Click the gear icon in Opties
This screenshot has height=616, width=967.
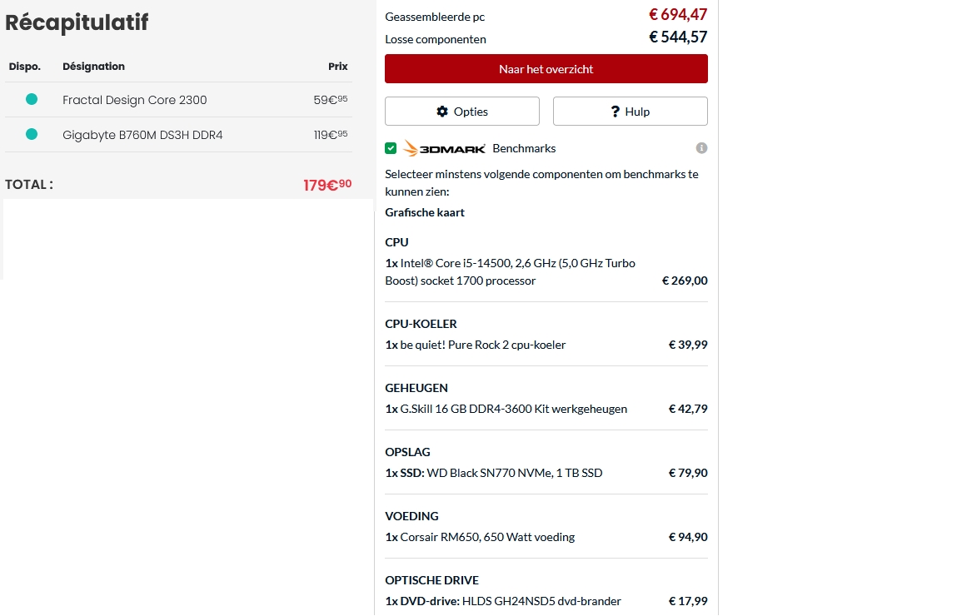[x=442, y=112]
